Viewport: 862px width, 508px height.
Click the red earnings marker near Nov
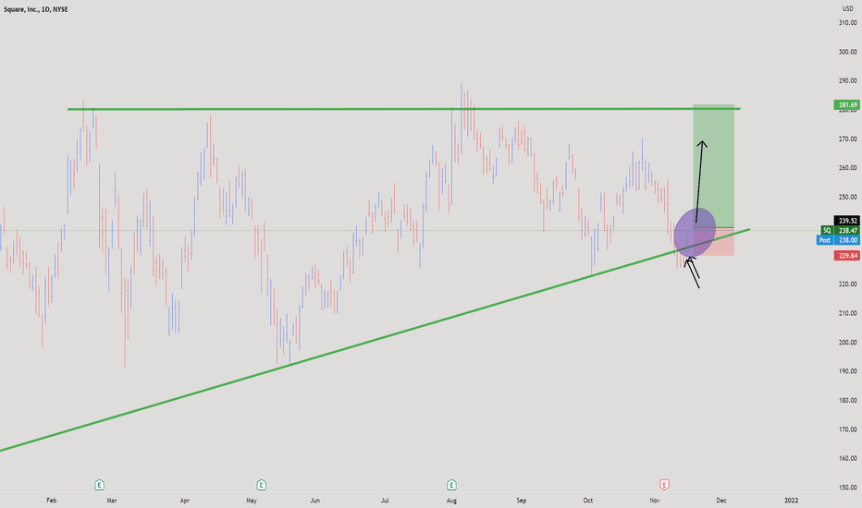664,485
